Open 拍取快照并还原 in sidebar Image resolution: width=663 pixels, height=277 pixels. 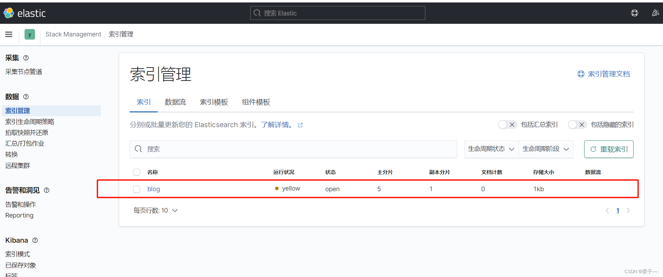pos(27,132)
